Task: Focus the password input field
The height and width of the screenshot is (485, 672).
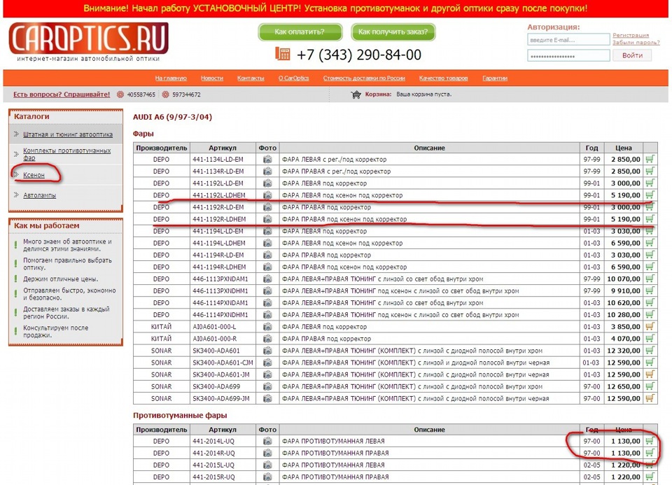Action: pyautogui.click(x=568, y=56)
